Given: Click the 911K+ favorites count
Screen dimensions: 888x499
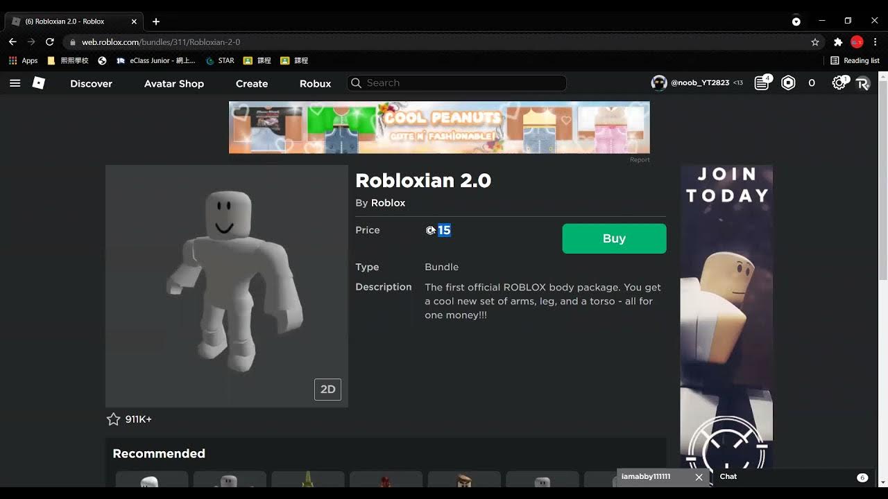Looking at the screenshot, I should 139,419.
